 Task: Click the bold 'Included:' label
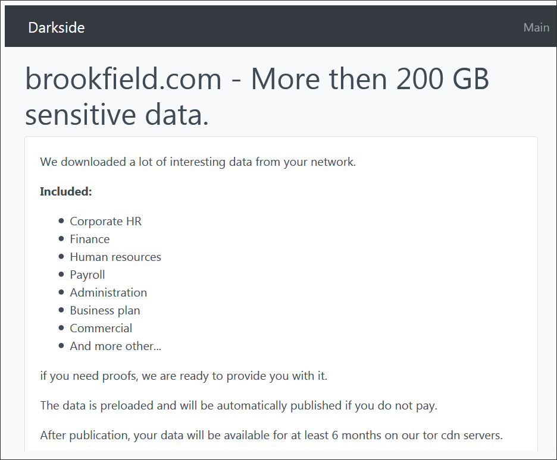[65, 191]
